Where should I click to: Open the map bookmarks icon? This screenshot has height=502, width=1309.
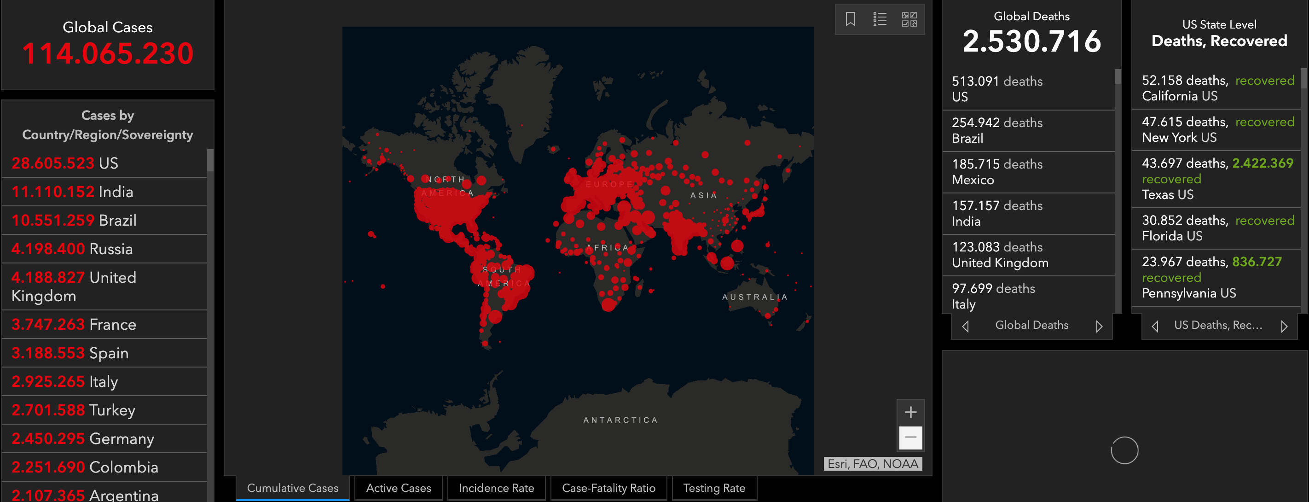tap(850, 19)
